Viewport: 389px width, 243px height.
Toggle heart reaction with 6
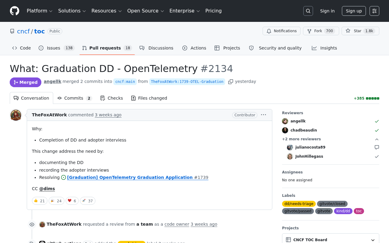pos(72,201)
